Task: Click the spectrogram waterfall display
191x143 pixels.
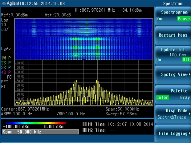Action: coord(84,39)
